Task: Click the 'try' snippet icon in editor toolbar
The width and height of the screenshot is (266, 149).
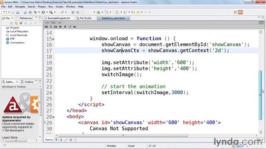Action: click(x=75, y=26)
